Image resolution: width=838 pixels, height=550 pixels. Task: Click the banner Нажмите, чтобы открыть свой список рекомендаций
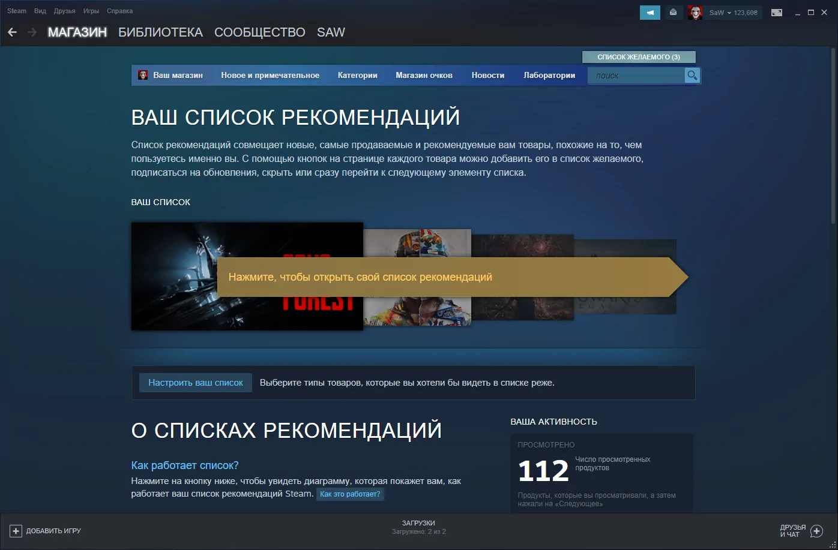tap(452, 277)
